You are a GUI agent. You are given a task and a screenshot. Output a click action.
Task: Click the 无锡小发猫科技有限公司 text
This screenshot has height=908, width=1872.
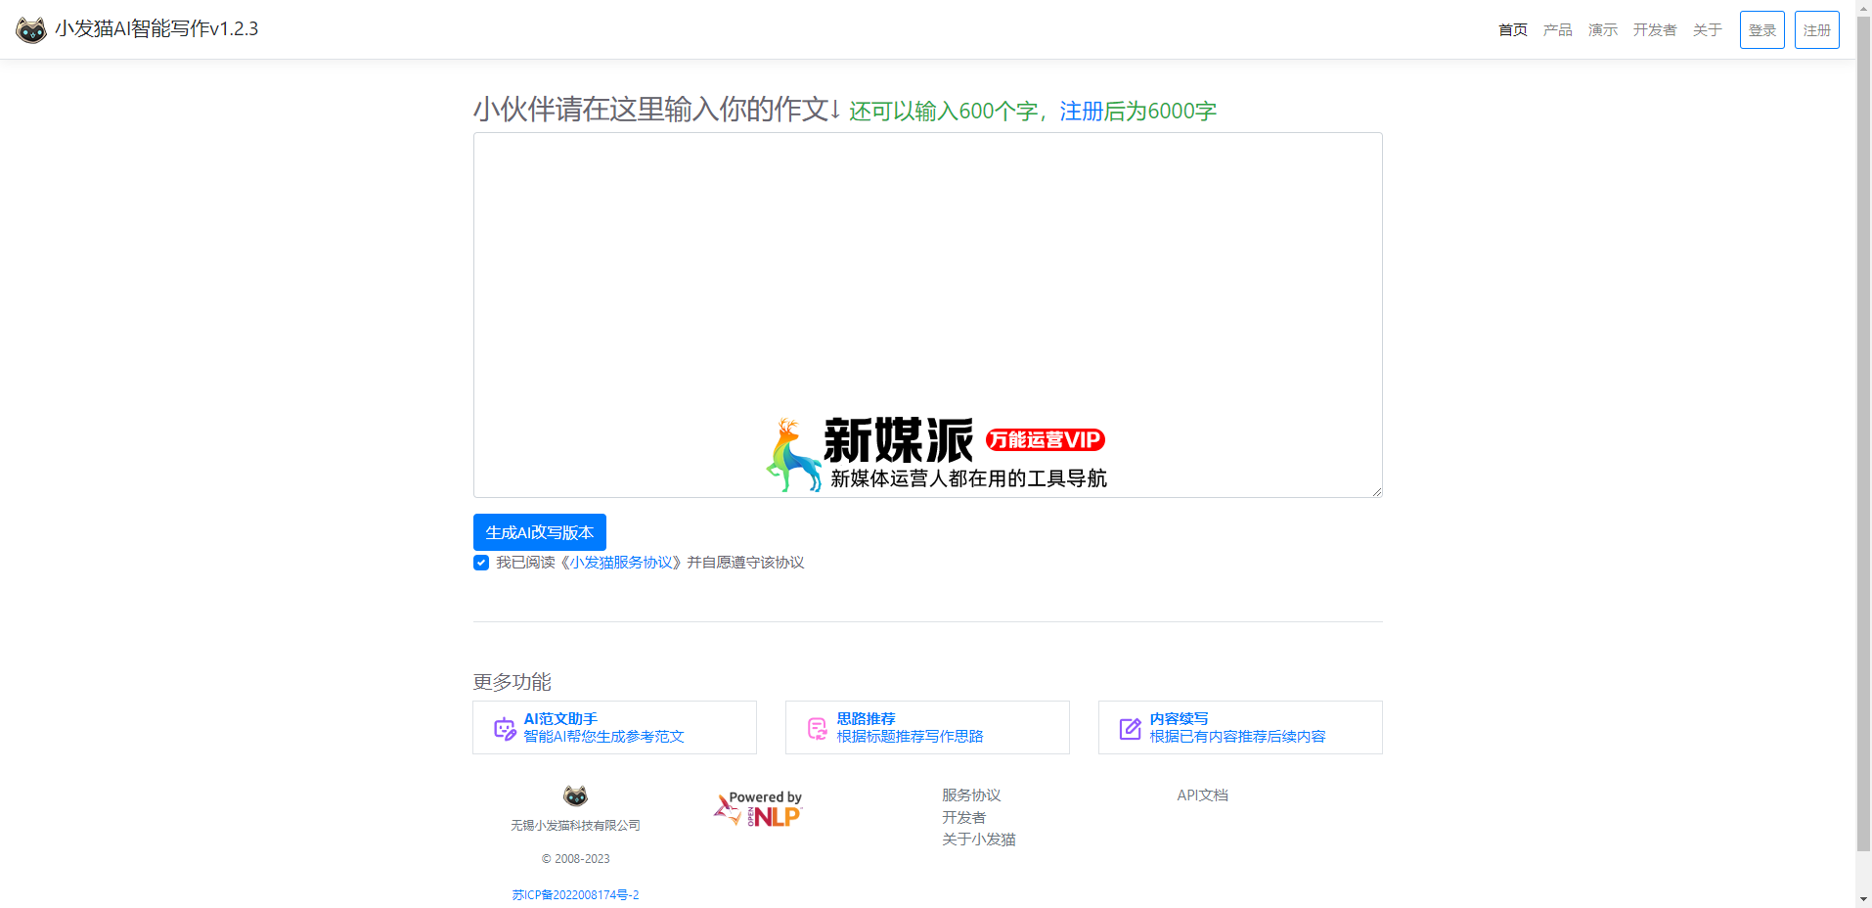click(x=575, y=826)
